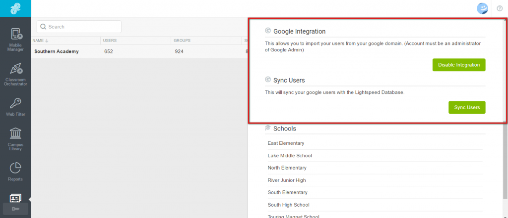Click the USERS column header
This screenshot has width=508, height=218.
coord(110,41)
